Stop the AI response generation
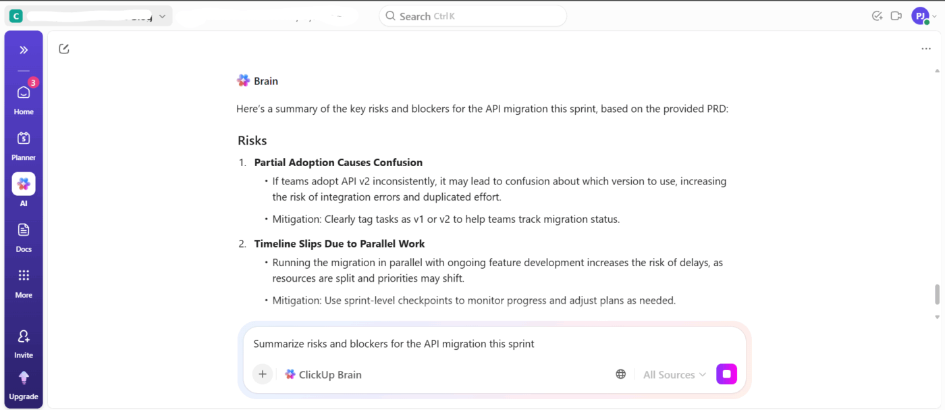This screenshot has height=410, width=945. (x=726, y=374)
